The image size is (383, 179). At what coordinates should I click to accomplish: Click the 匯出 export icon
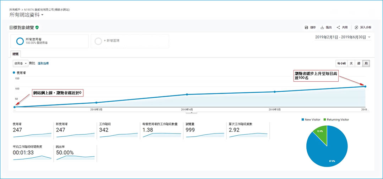click(x=322, y=27)
